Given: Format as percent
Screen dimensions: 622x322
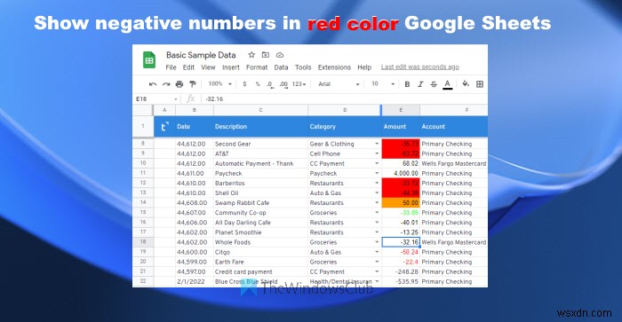Looking at the screenshot, I should click(x=258, y=84).
